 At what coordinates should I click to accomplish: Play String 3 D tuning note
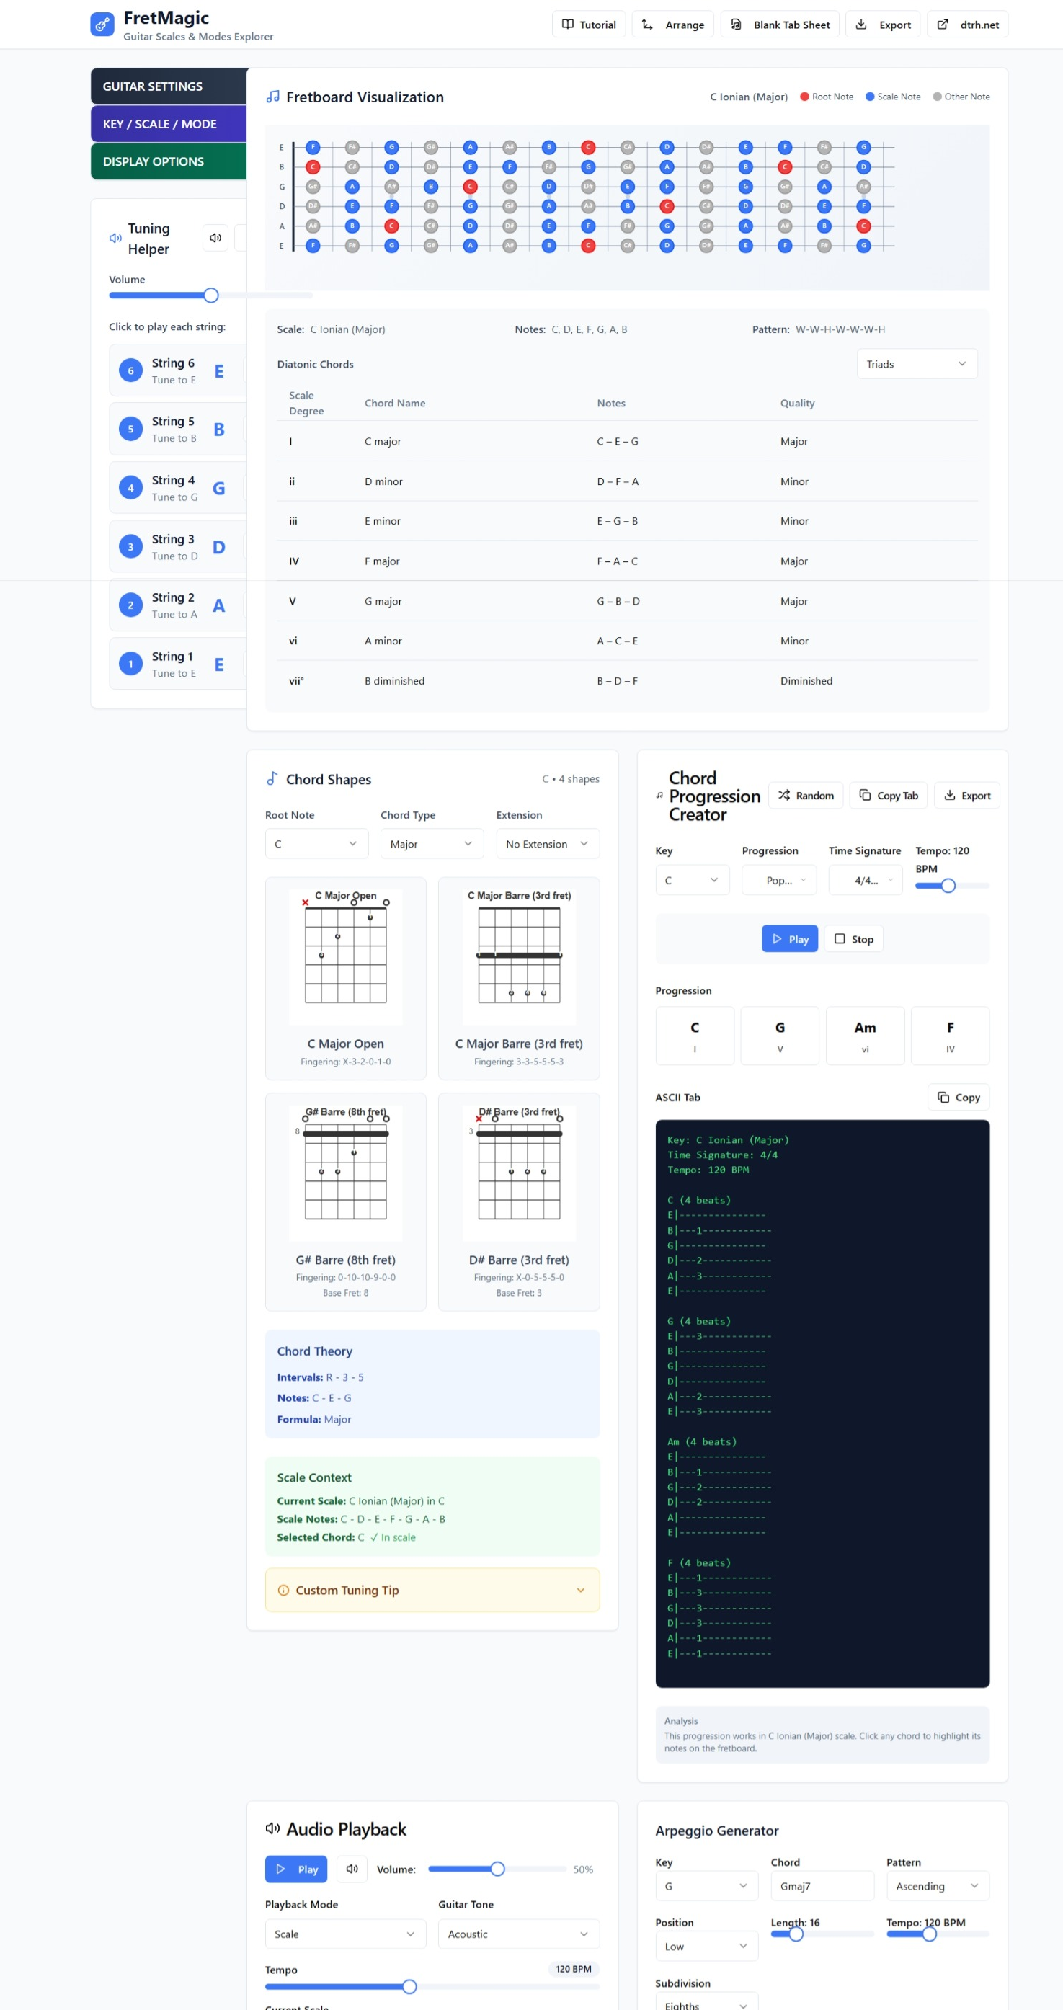click(177, 547)
